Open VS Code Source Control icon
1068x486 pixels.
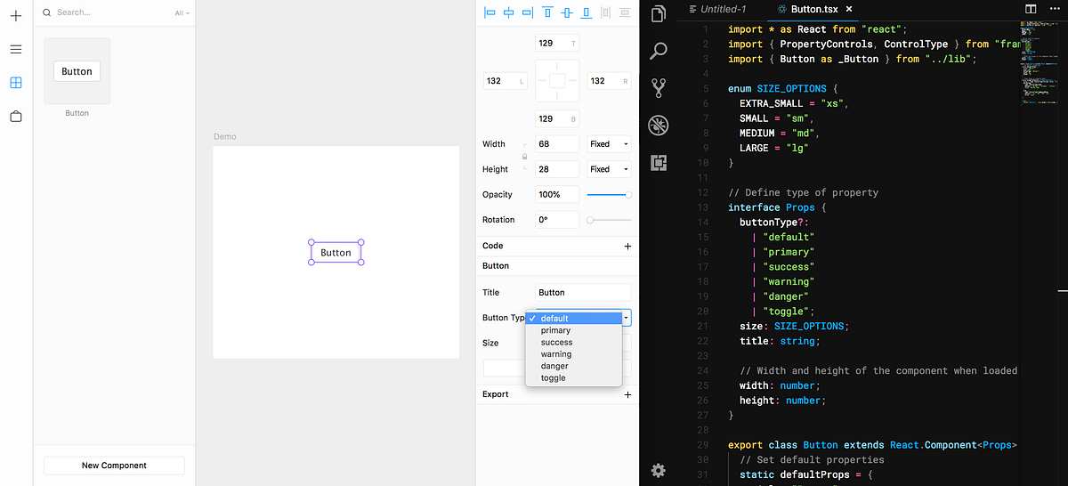coord(659,88)
